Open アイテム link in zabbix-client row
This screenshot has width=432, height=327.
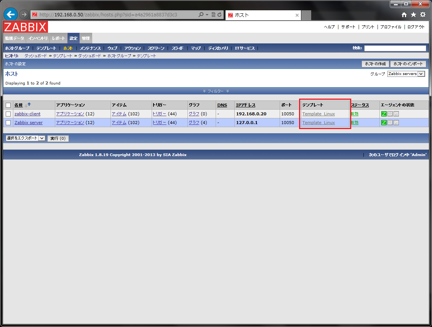click(x=119, y=114)
